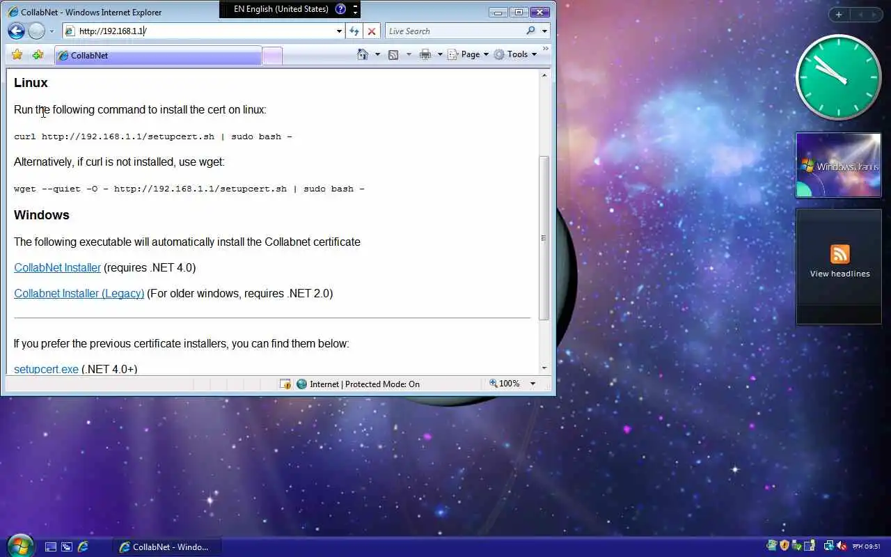Click Switch Between Windows quick launch icon
Screen dimensions: 891x557
coord(67,547)
